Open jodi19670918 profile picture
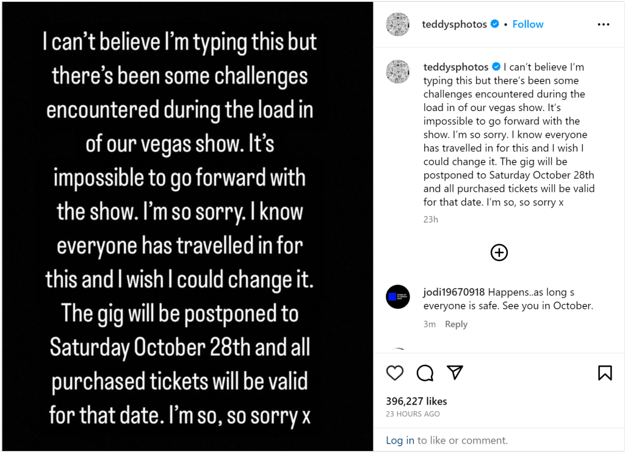Viewport: 625px width, 454px height. pyautogui.click(x=398, y=297)
